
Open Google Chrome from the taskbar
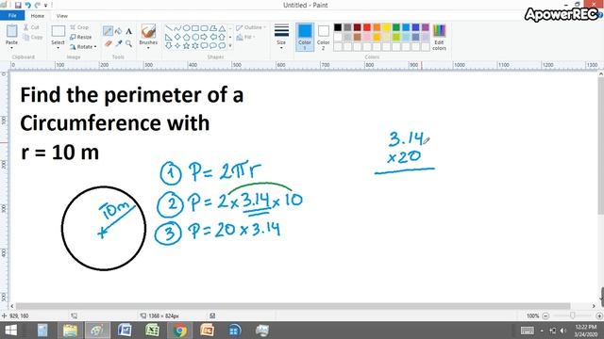(179, 331)
